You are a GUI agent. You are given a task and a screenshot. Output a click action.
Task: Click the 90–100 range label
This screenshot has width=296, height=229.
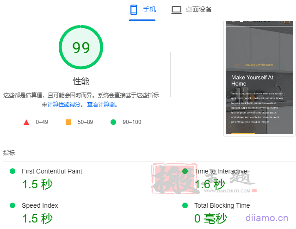(132, 122)
